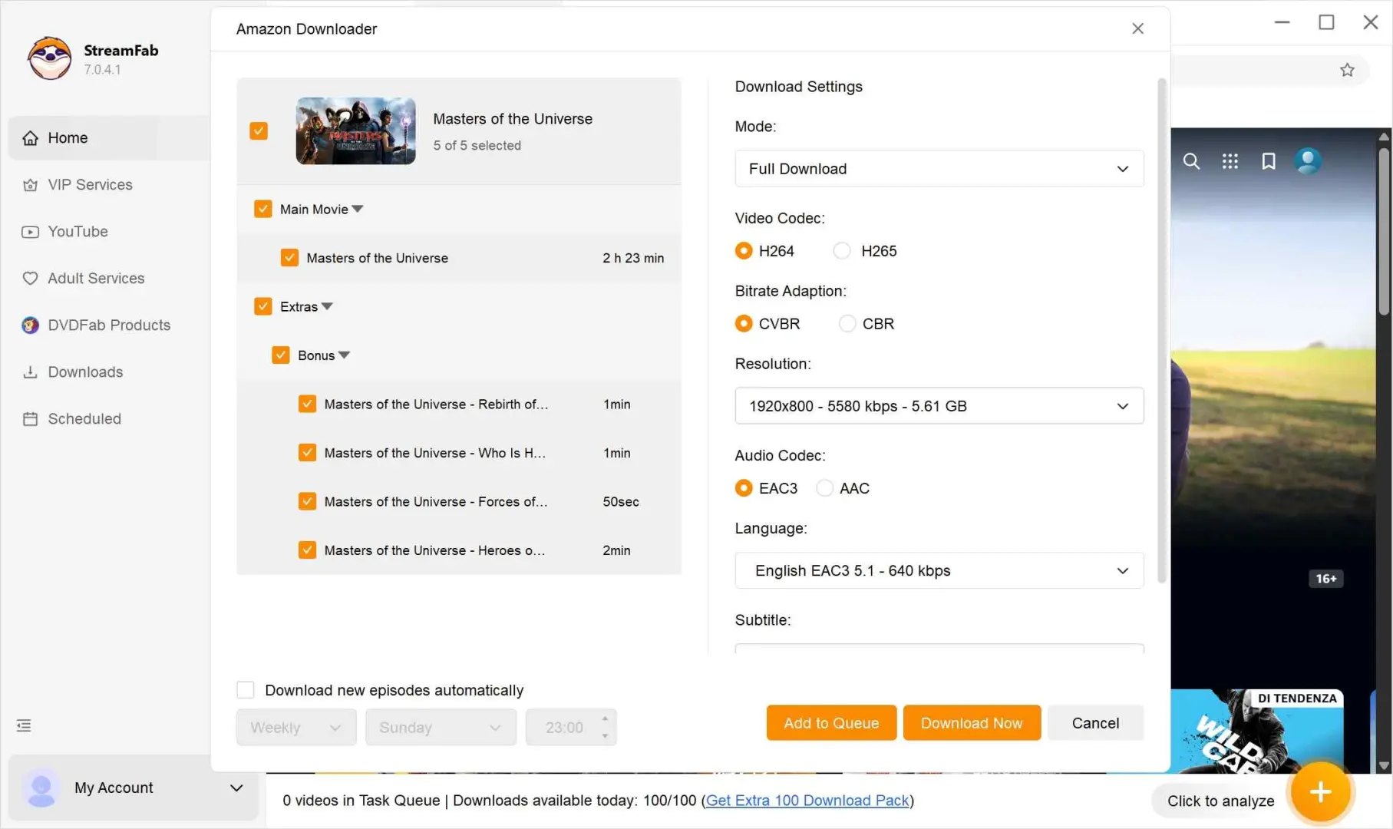Toggle the Extras checkbox

pyautogui.click(x=262, y=306)
